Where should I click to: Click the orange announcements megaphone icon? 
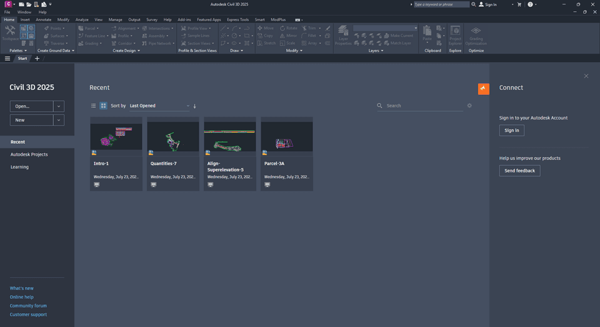point(483,89)
